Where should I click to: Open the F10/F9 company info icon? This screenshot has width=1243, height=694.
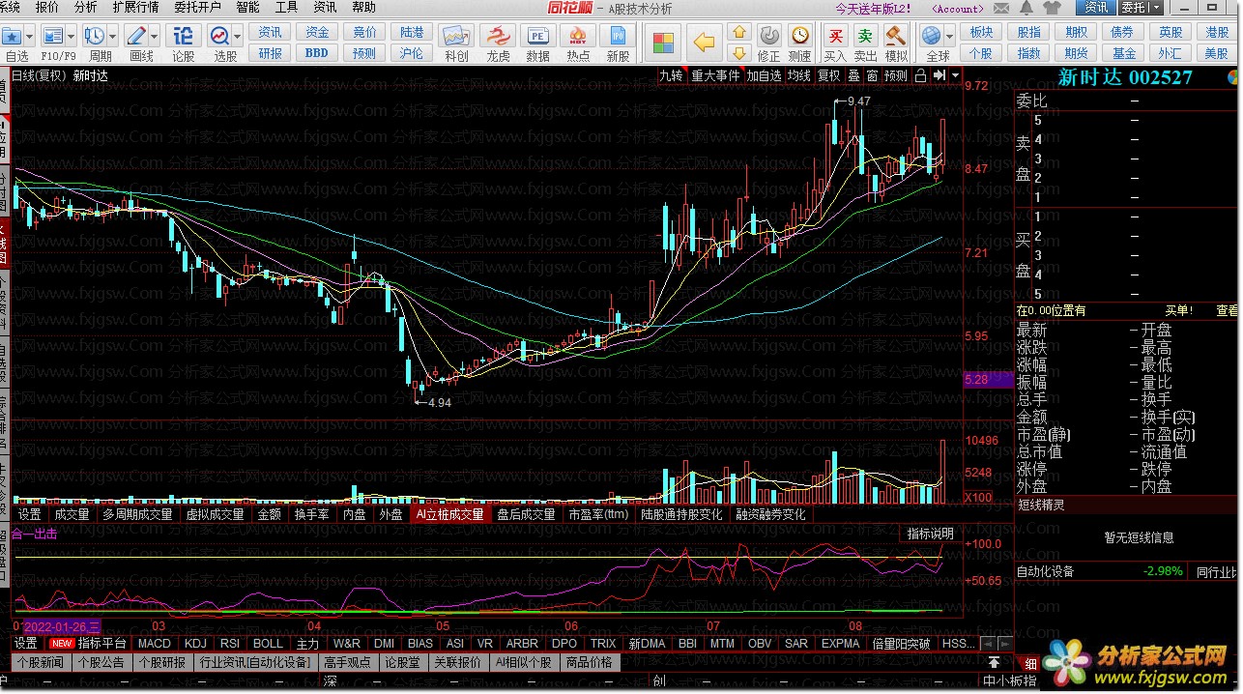(x=52, y=36)
